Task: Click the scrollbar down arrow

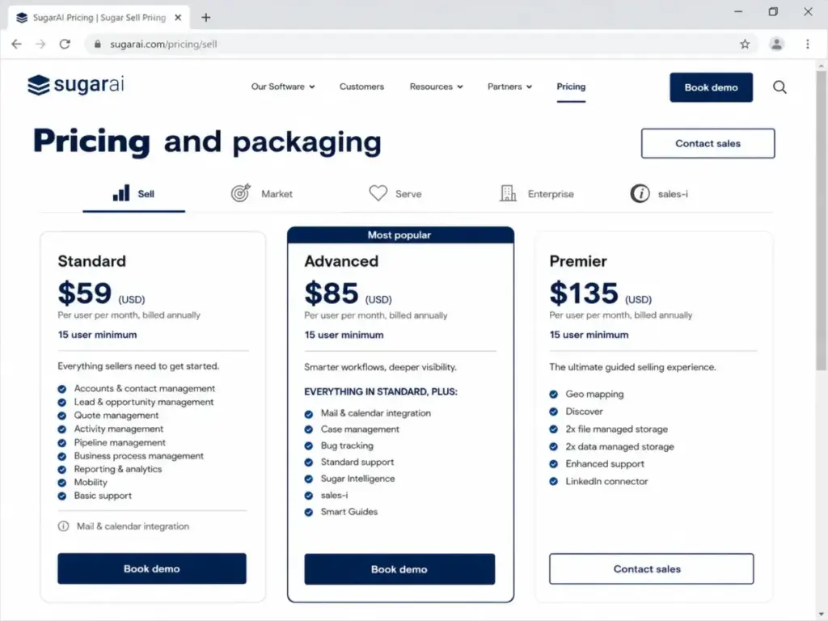Action: (821, 615)
